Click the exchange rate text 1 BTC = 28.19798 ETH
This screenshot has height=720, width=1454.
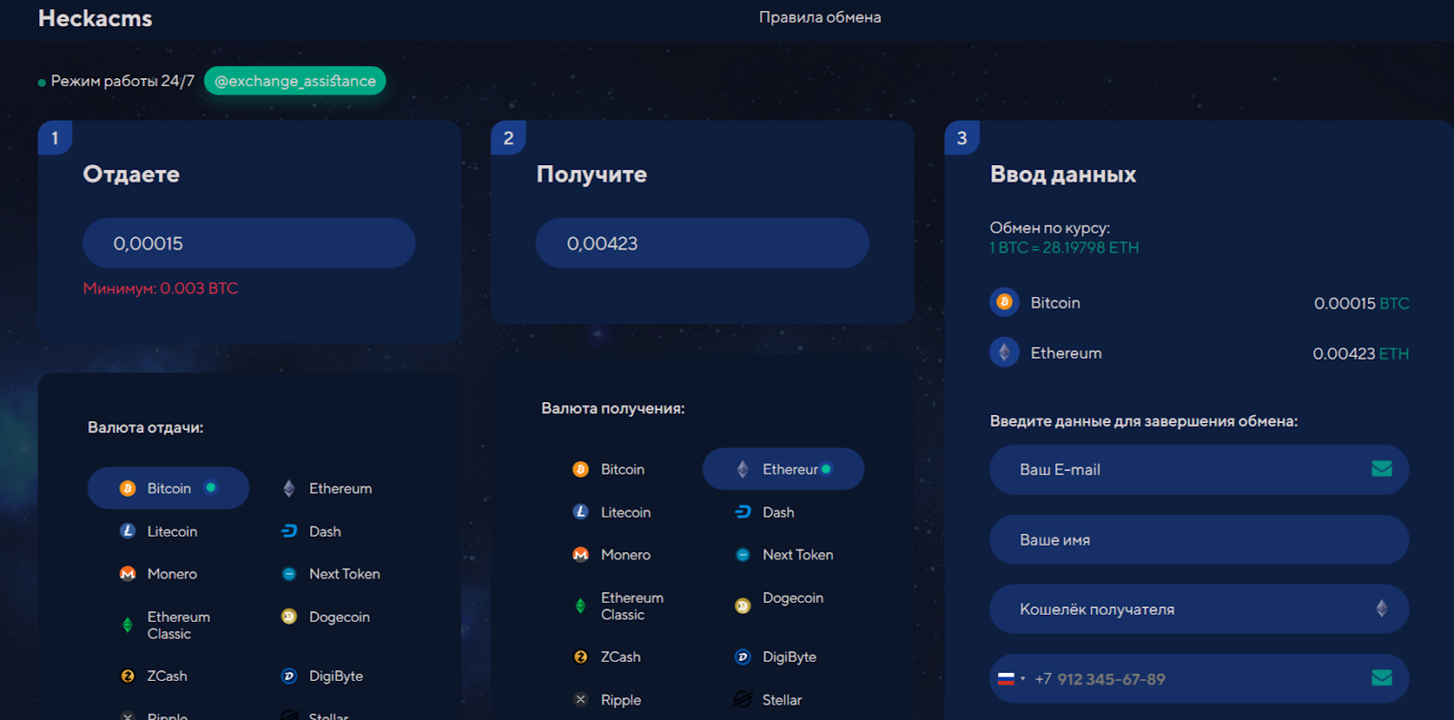click(x=1064, y=248)
